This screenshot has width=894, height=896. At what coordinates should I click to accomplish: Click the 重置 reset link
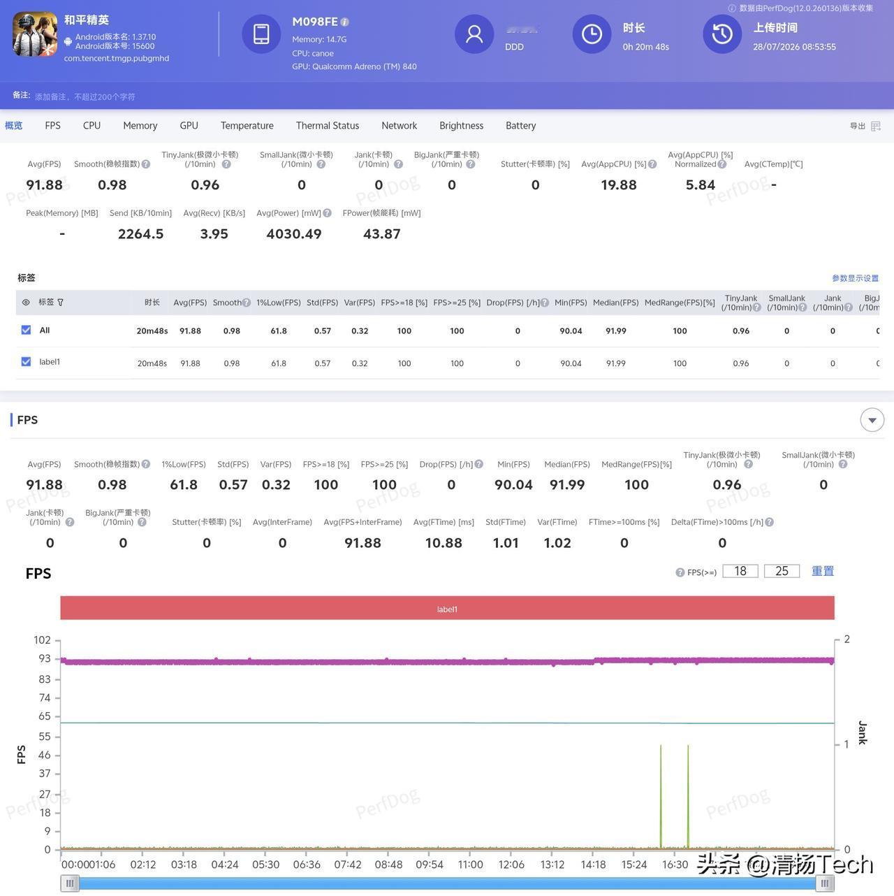point(823,571)
